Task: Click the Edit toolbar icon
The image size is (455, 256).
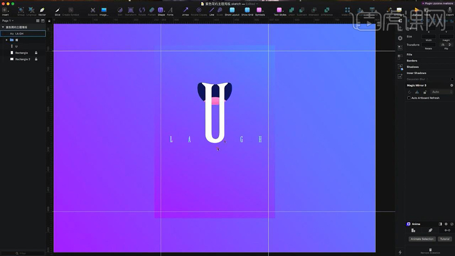Action: tap(120, 10)
